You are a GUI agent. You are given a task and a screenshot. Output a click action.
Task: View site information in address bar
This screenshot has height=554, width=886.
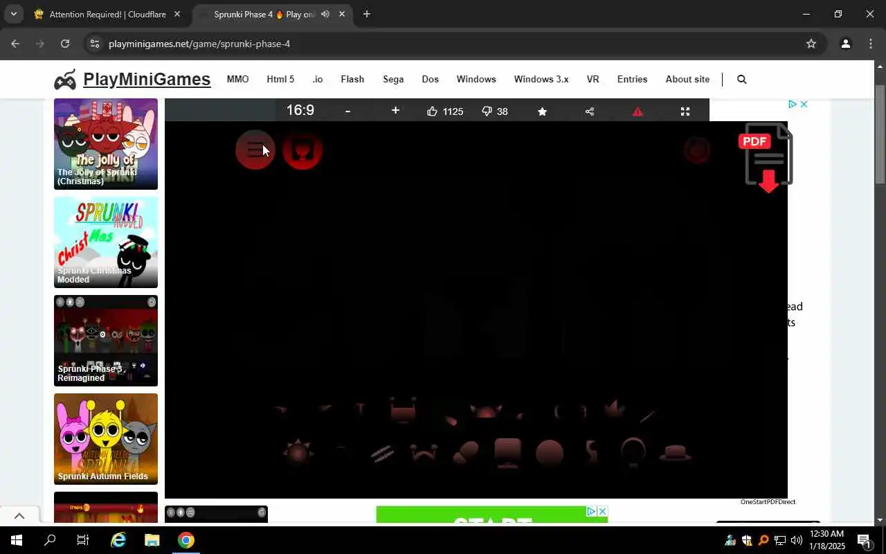tap(95, 44)
